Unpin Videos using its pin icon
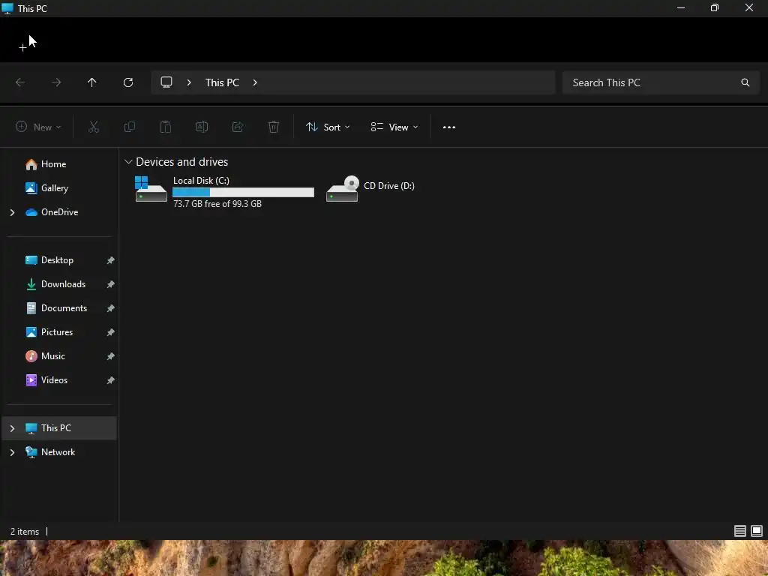768x576 pixels. click(x=111, y=380)
